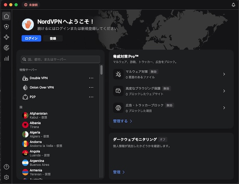Click the 無効 badge next to 広告・トラッカーブロック

coord(170,105)
